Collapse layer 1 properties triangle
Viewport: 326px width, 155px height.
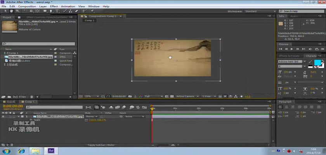[x=19, y=117]
